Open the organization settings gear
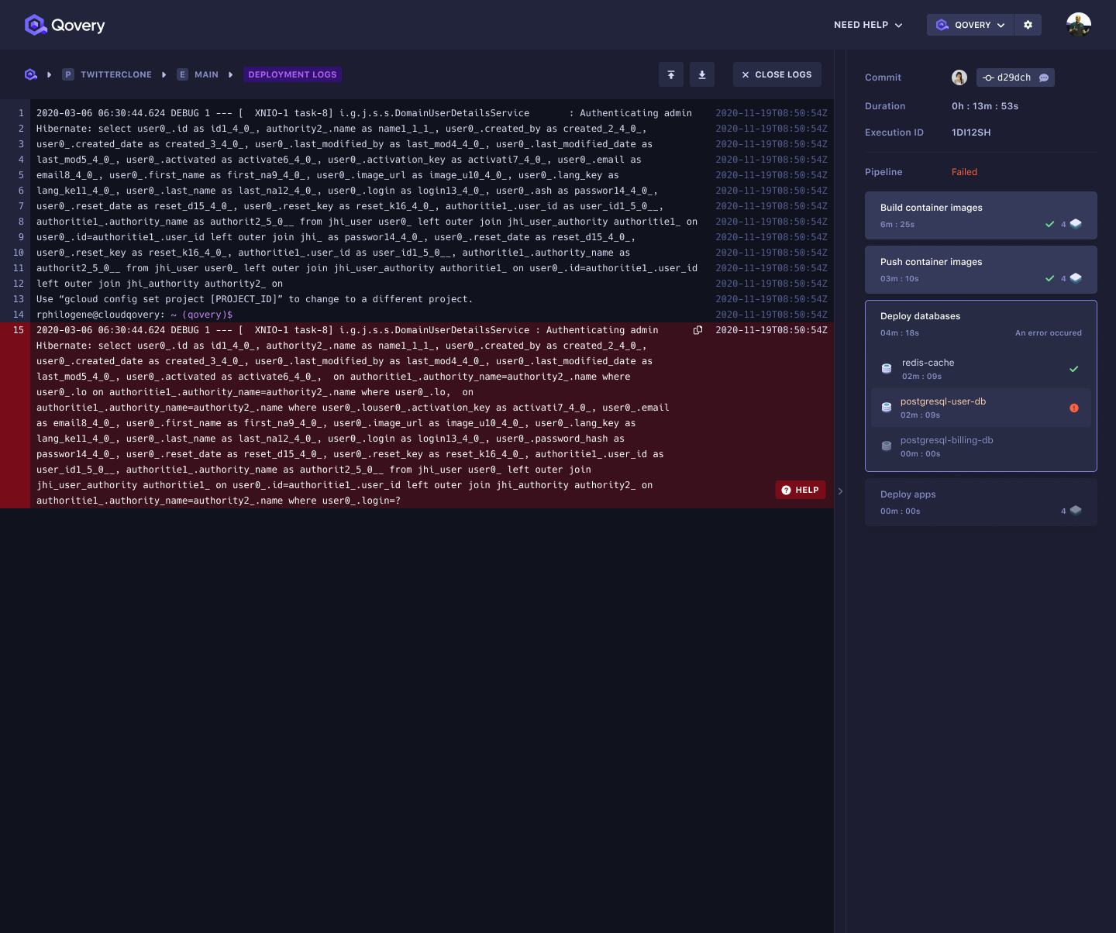This screenshot has width=1116, height=933. (x=1028, y=25)
